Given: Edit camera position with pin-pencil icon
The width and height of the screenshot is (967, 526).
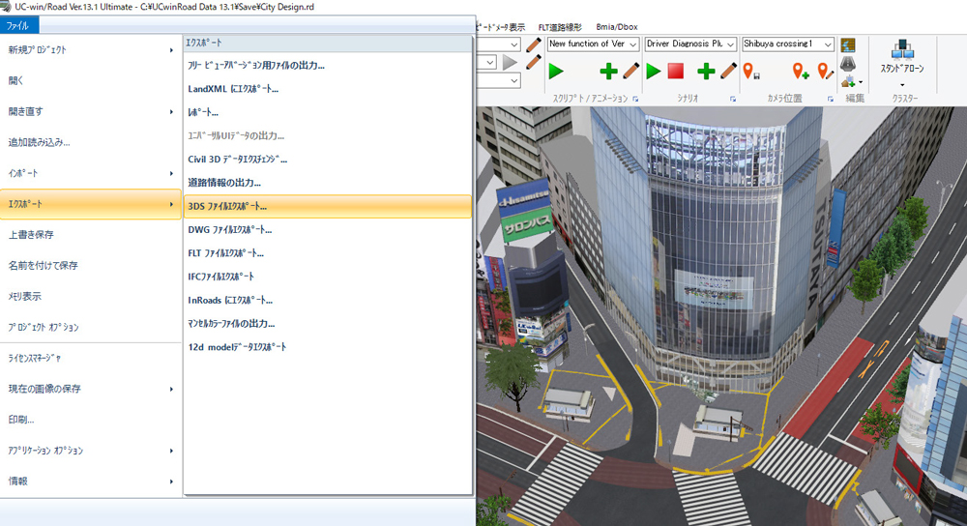Looking at the screenshot, I should click(x=825, y=71).
